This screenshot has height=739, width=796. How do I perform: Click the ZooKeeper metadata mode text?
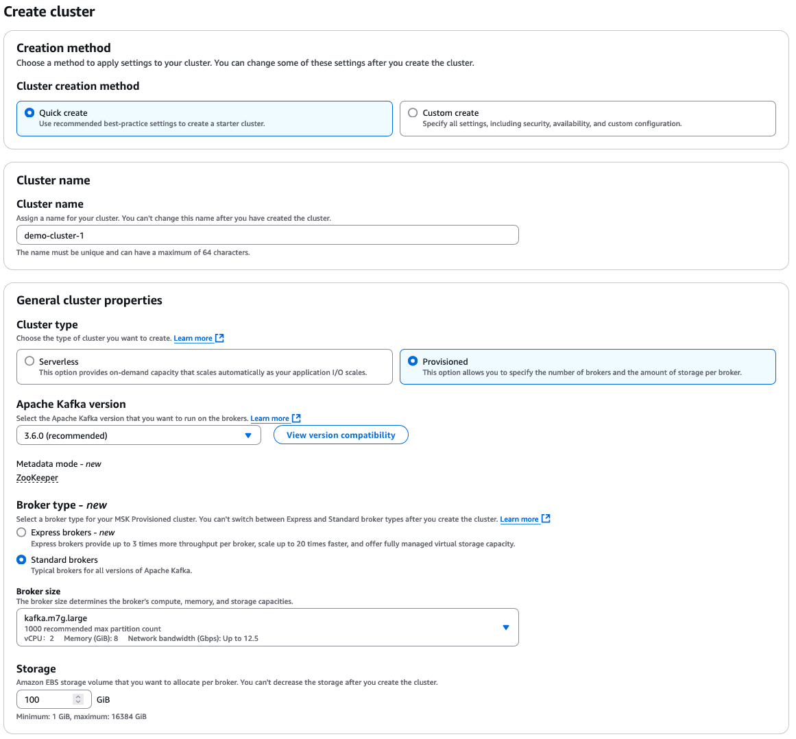point(37,478)
